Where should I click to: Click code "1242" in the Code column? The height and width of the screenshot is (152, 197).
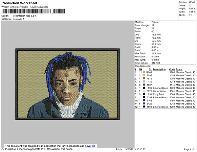(x=172, y=104)
